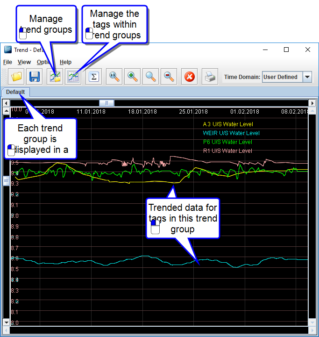Expand the Time Domain dropdown arrow
Screen dimensions: 319x337
tap(307, 77)
